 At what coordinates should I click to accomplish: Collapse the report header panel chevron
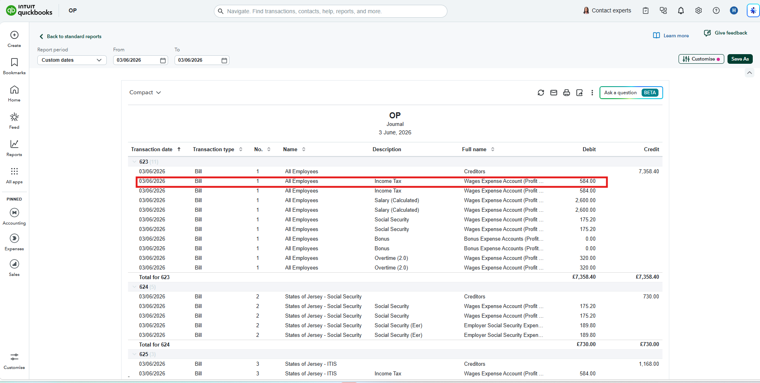[x=750, y=73]
